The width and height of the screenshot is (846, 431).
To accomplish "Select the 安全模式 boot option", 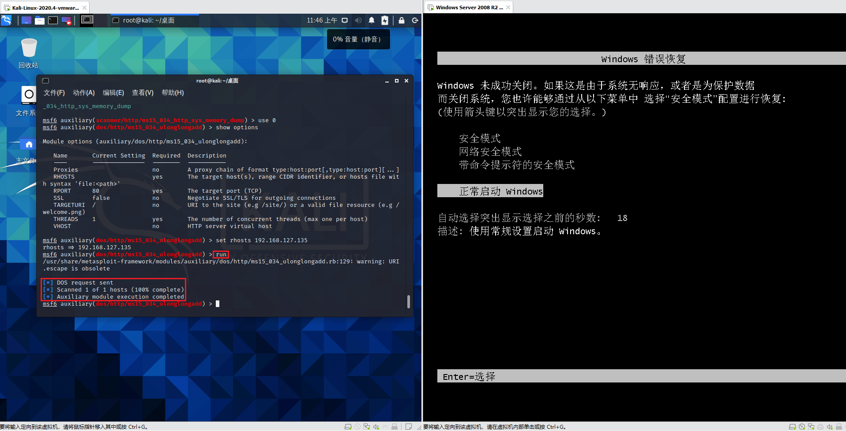I will [x=479, y=138].
